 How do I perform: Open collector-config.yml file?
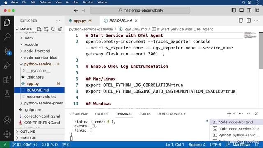[39, 116]
